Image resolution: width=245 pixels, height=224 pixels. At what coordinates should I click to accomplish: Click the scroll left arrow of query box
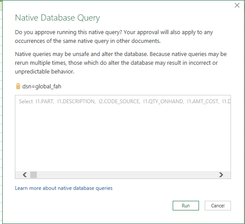pos(25,175)
